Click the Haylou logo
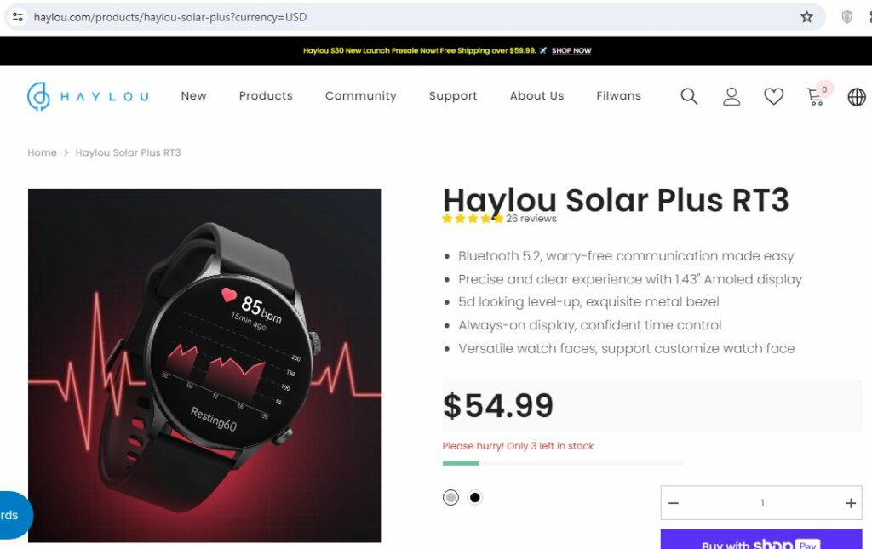Screen dimensions: 872x549 point(88,96)
